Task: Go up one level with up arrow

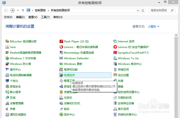Action: (x=23, y=10)
